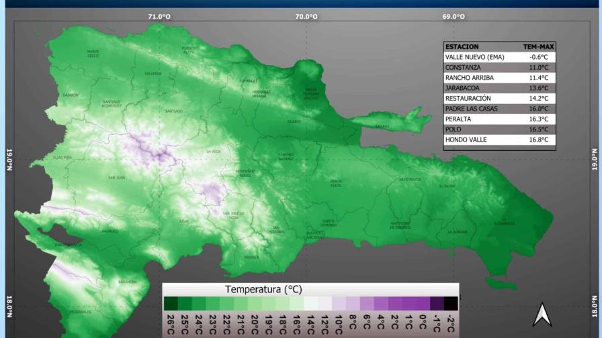Click the 69.0°O longitude label
Viewport: 602px width, 338px height.
click(454, 17)
